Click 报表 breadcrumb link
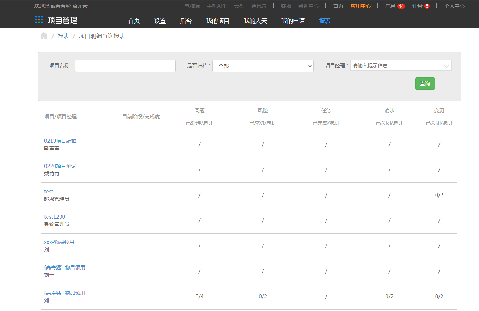 coord(63,36)
